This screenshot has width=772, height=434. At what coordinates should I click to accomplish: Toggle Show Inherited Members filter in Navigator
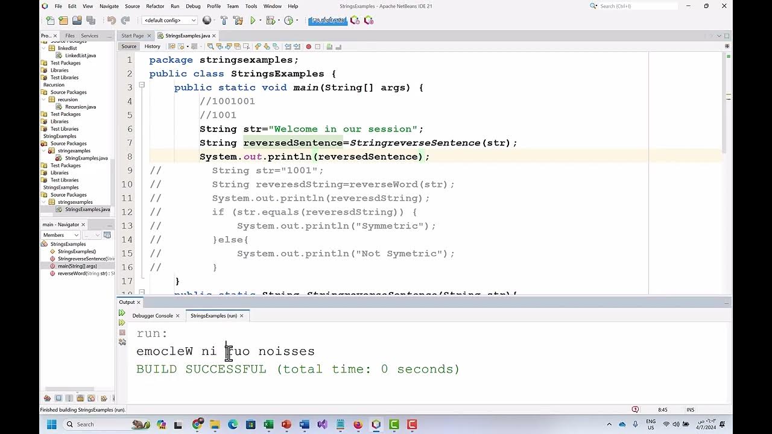(x=47, y=398)
